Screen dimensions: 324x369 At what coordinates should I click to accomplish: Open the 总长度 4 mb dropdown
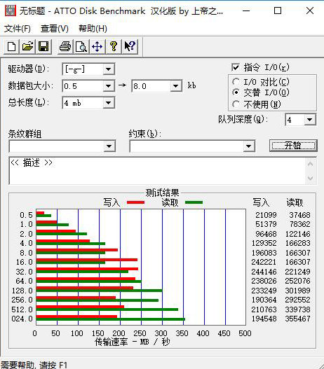pos(109,103)
